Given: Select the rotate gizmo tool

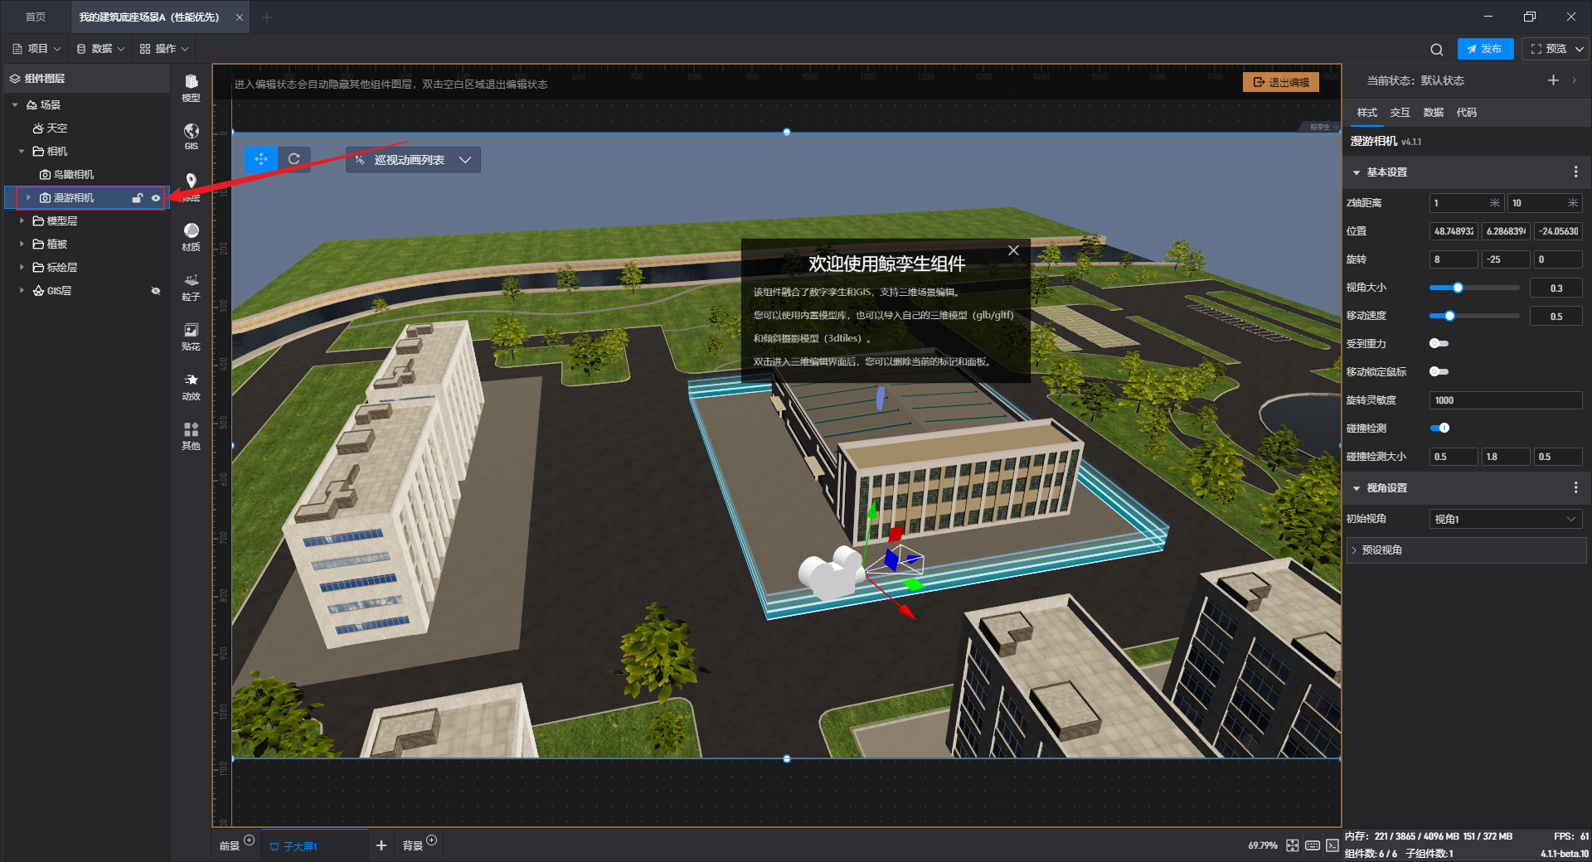Looking at the screenshot, I should (294, 159).
